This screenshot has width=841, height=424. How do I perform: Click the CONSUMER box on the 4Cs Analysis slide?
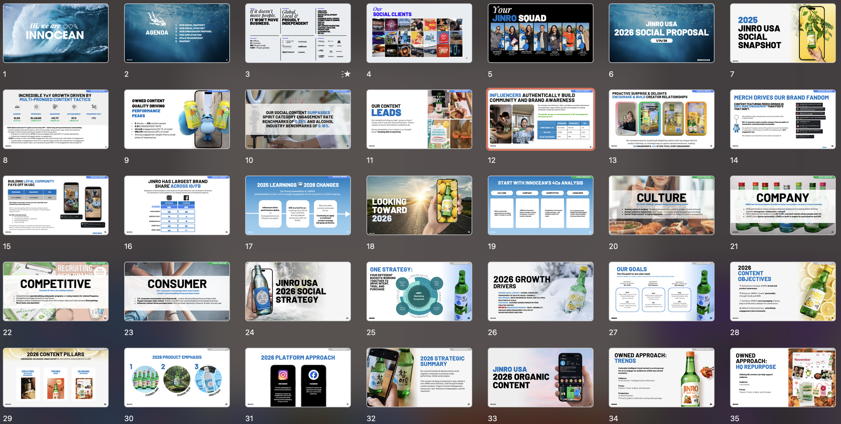coord(578,193)
